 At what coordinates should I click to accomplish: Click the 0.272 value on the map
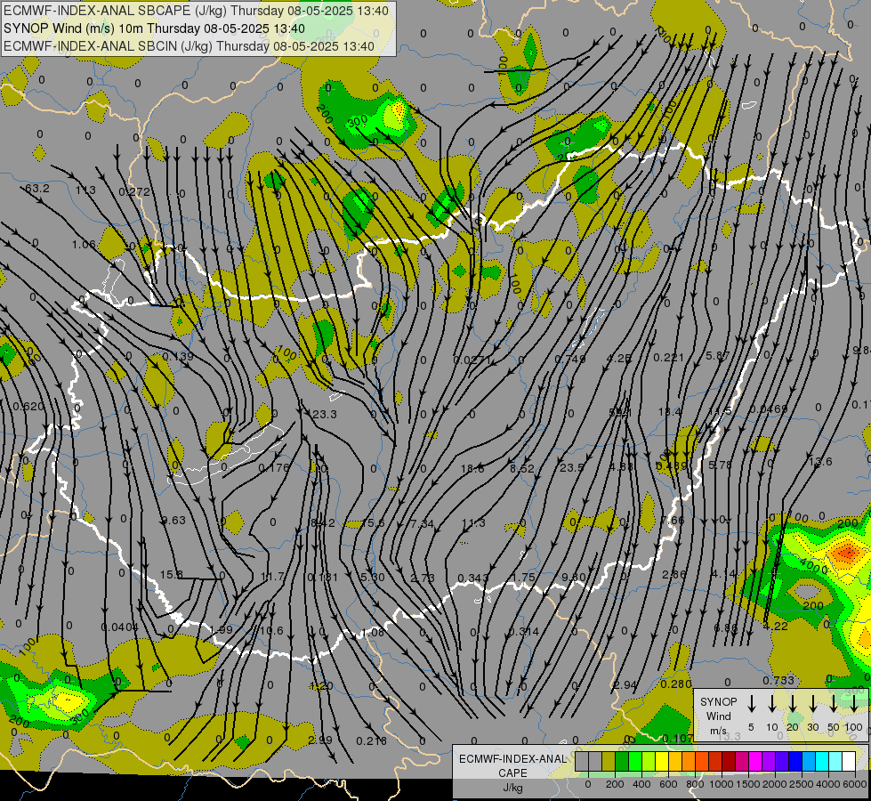(x=133, y=191)
